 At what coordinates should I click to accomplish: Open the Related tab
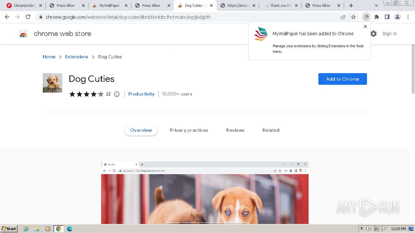271,130
